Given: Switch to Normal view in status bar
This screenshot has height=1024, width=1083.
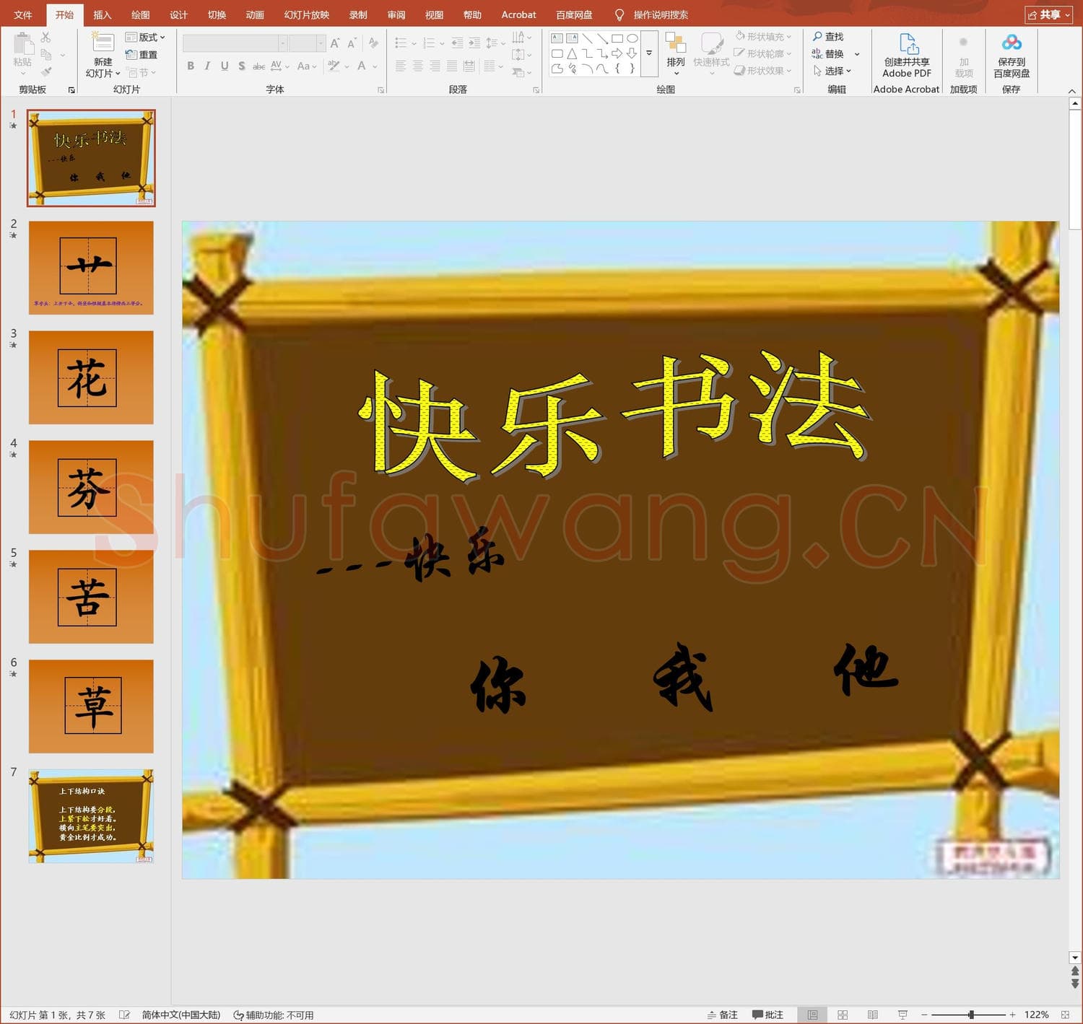Looking at the screenshot, I should (x=812, y=1015).
